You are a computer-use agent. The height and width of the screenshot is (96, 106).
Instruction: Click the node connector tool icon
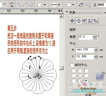pyautogui.click(x=19, y=4)
